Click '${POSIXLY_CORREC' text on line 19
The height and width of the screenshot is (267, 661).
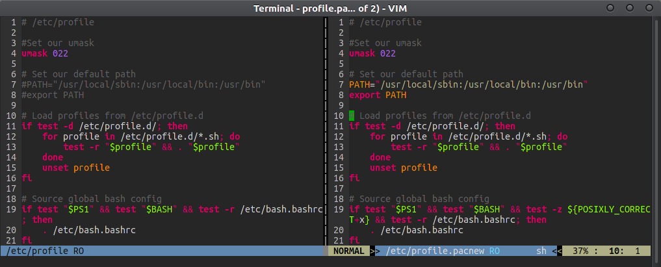click(609, 210)
